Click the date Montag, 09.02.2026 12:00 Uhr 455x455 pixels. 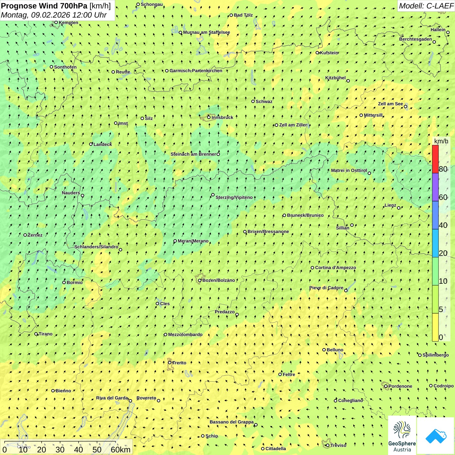(x=54, y=15)
